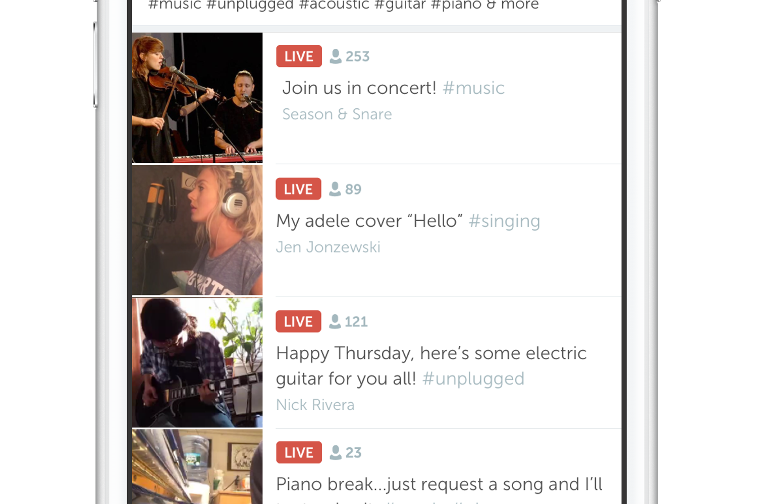Open the #unplugged hashtag
Screen dimensions: 757x504
(473, 379)
